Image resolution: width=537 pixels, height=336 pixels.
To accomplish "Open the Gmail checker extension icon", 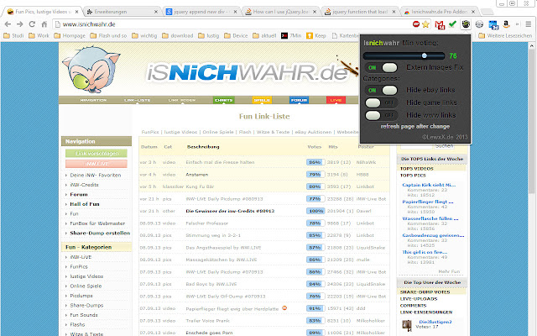I will click(440, 24).
